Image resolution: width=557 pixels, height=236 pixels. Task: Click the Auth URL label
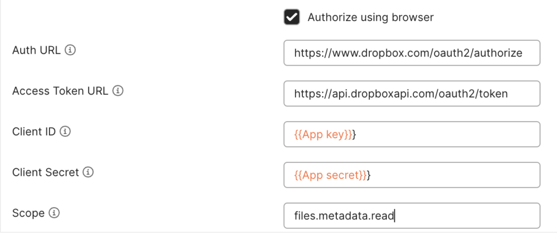click(37, 50)
